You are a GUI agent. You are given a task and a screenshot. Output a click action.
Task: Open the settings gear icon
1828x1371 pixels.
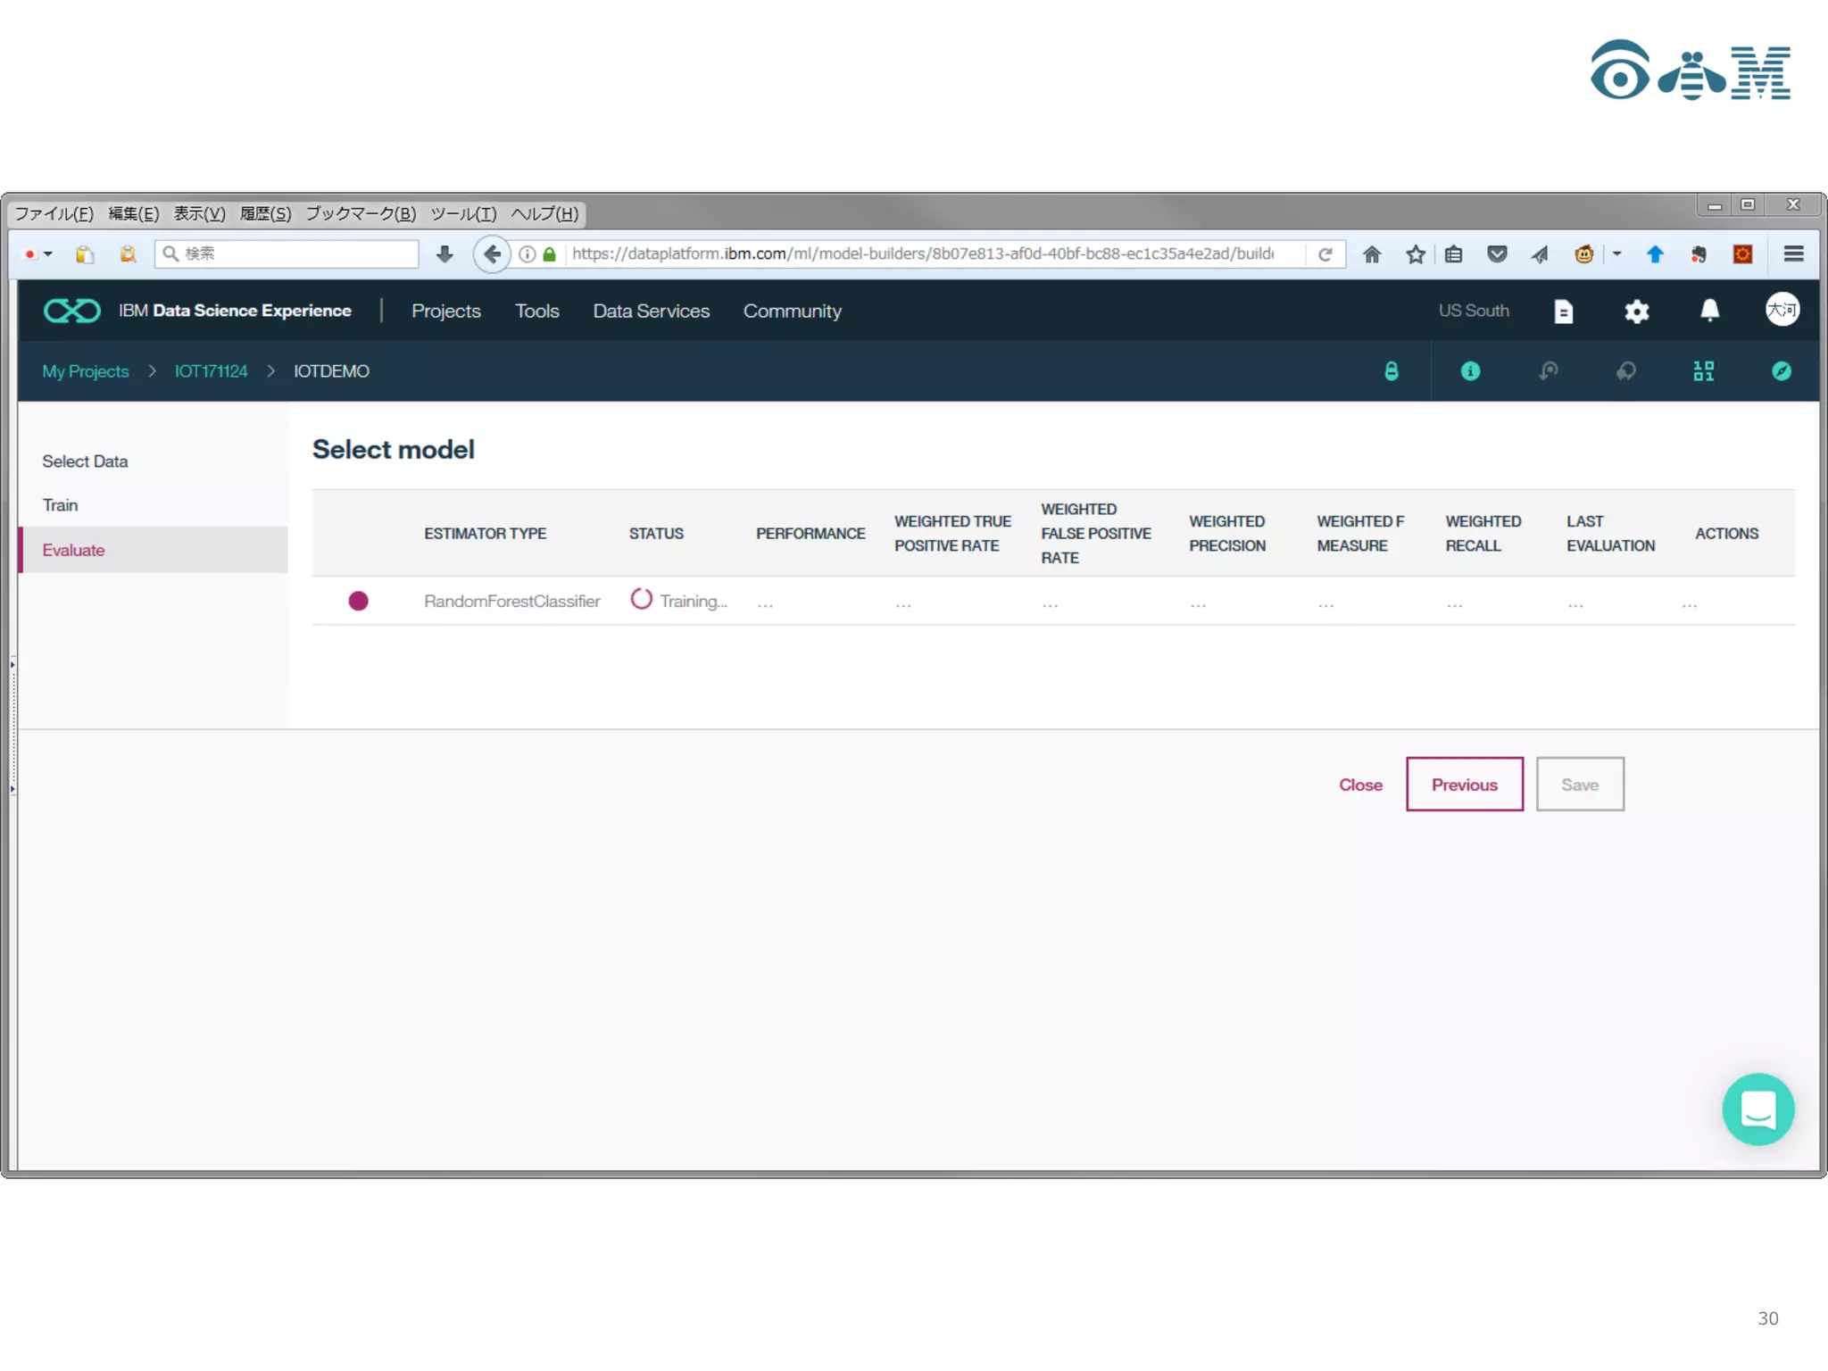click(x=1636, y=312)
